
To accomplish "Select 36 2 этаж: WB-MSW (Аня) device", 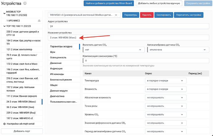I will pyautogui.click(x=22, y=107).
